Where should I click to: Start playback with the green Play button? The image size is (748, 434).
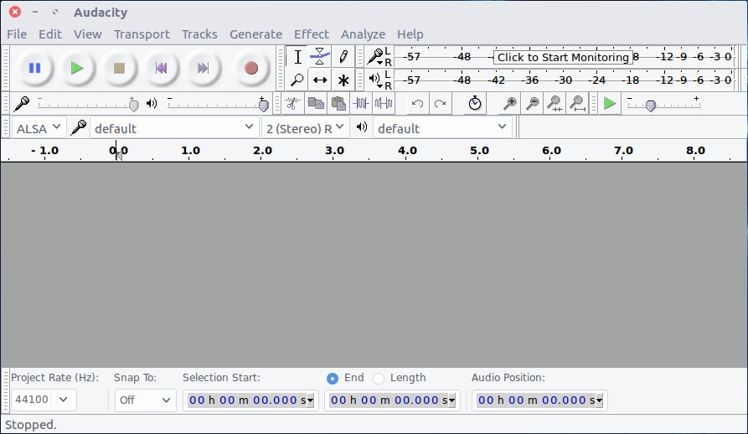[x=77, y=68]
